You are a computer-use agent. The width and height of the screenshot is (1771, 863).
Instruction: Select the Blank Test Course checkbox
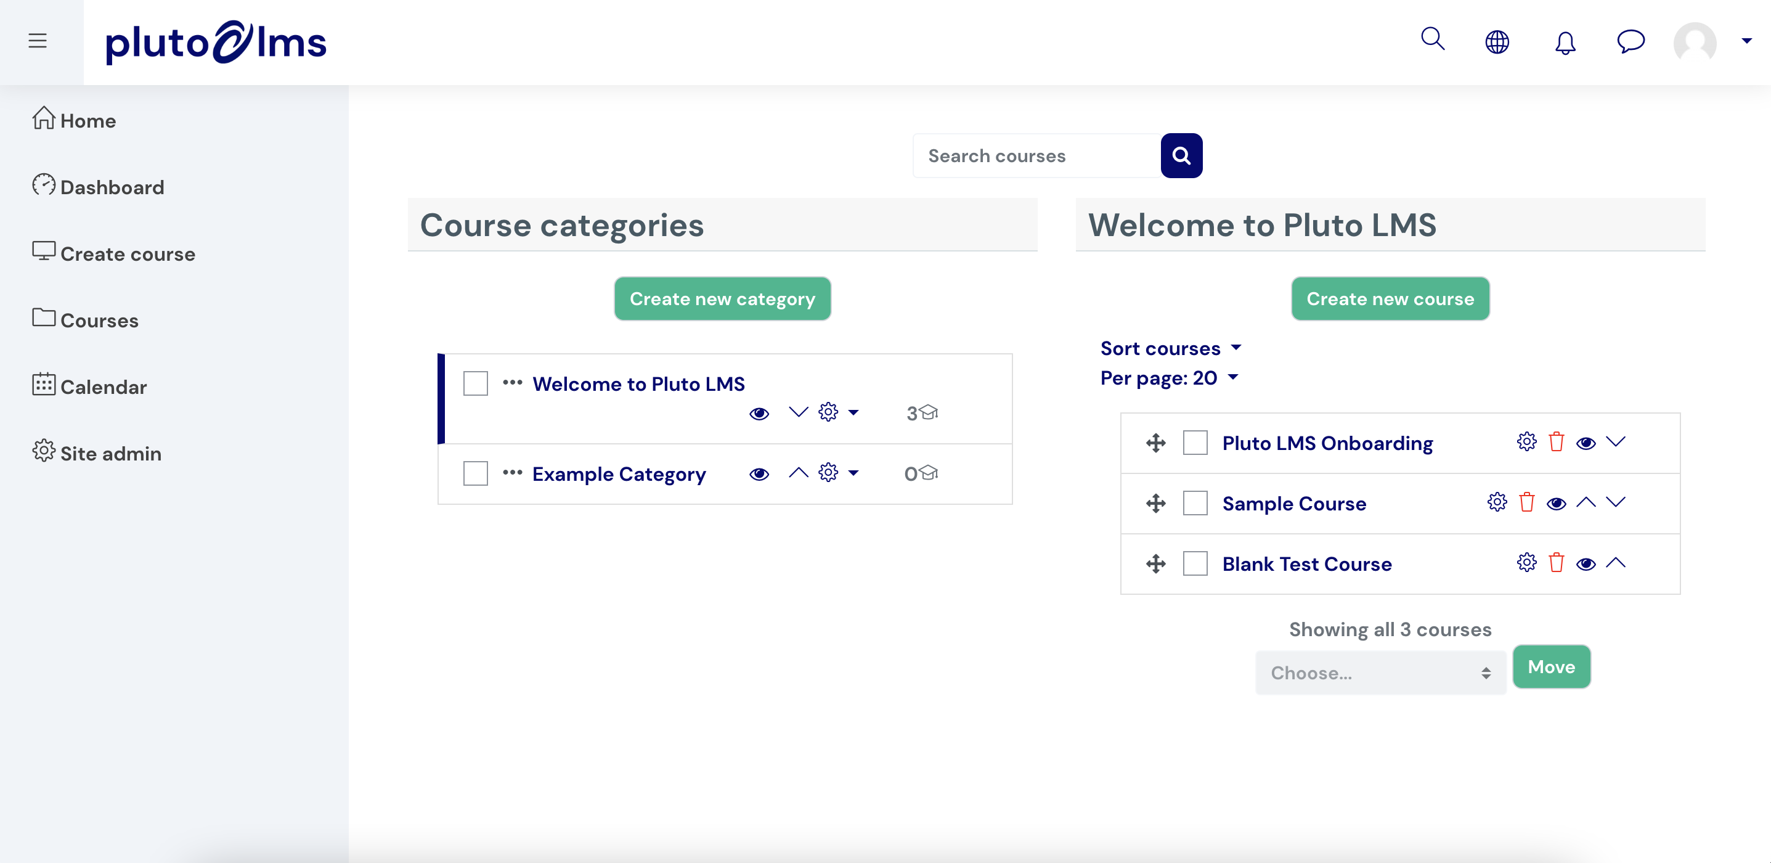[x=1195, y=564]
